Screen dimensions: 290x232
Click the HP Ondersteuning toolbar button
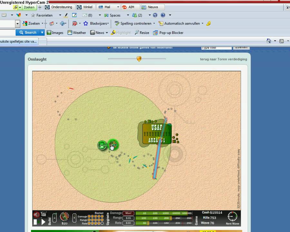(59, 7)
